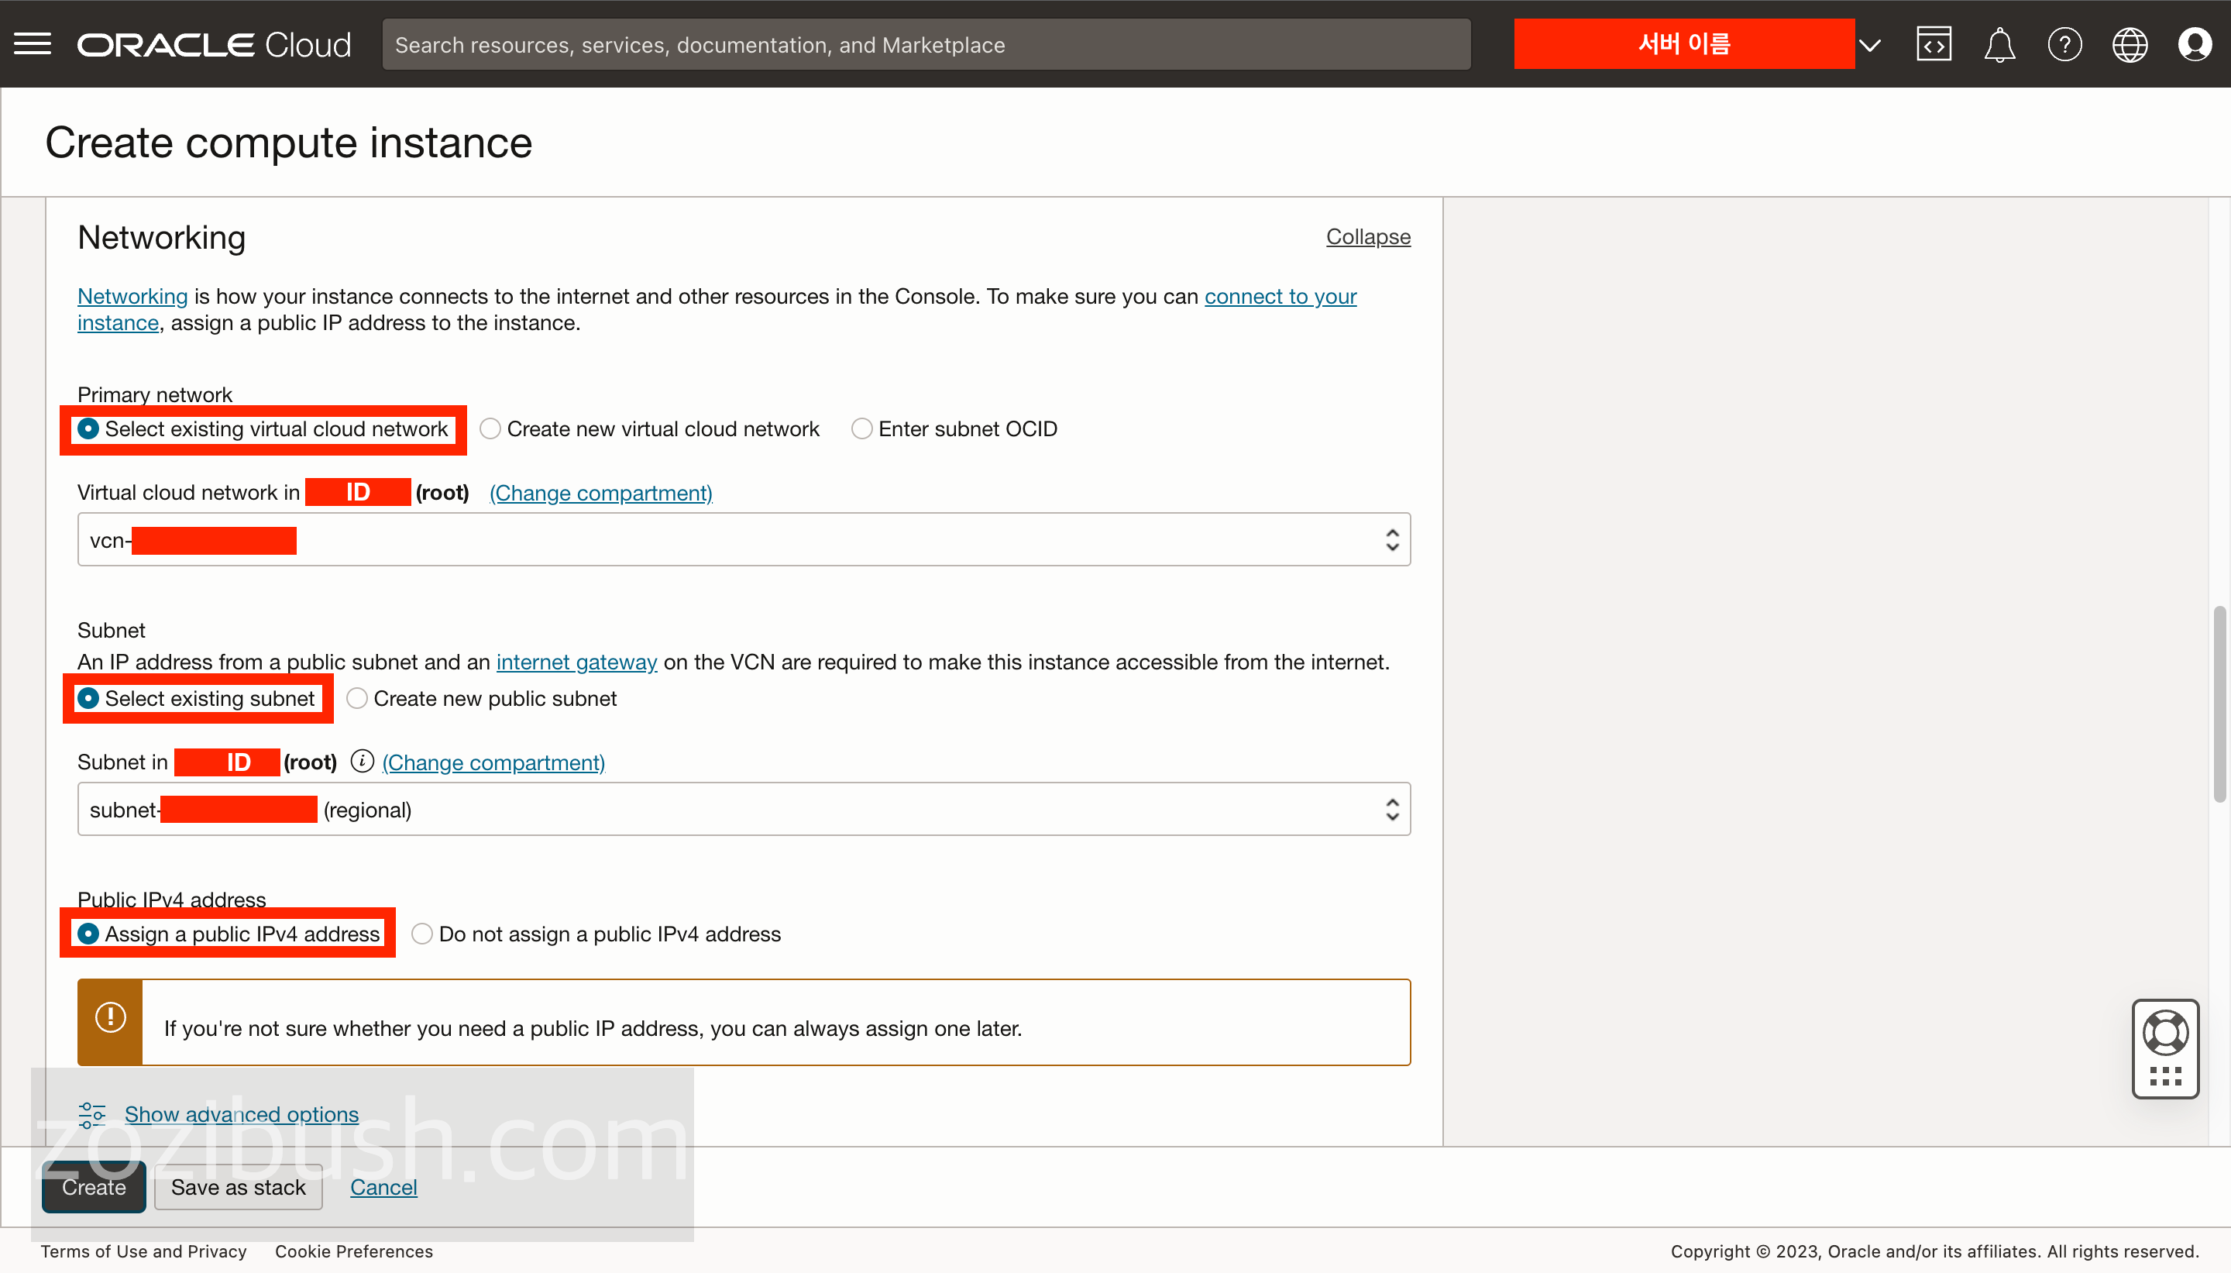Screen dimensions: 2231x1273
Task: Click Save as stack button
Action: 239,1187
